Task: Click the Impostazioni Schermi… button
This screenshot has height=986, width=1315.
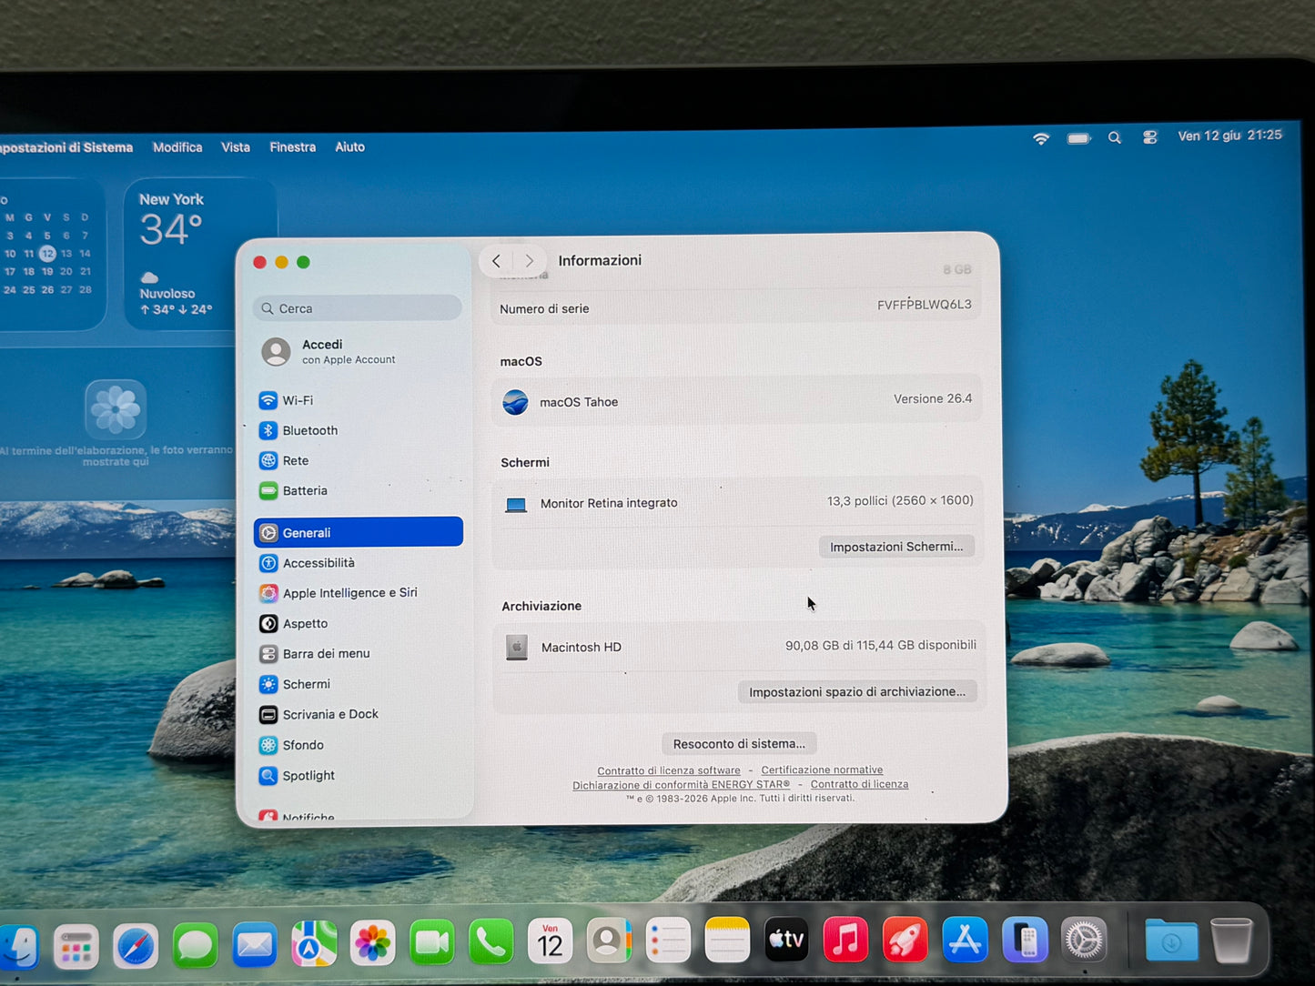Action: coord(896,547)
